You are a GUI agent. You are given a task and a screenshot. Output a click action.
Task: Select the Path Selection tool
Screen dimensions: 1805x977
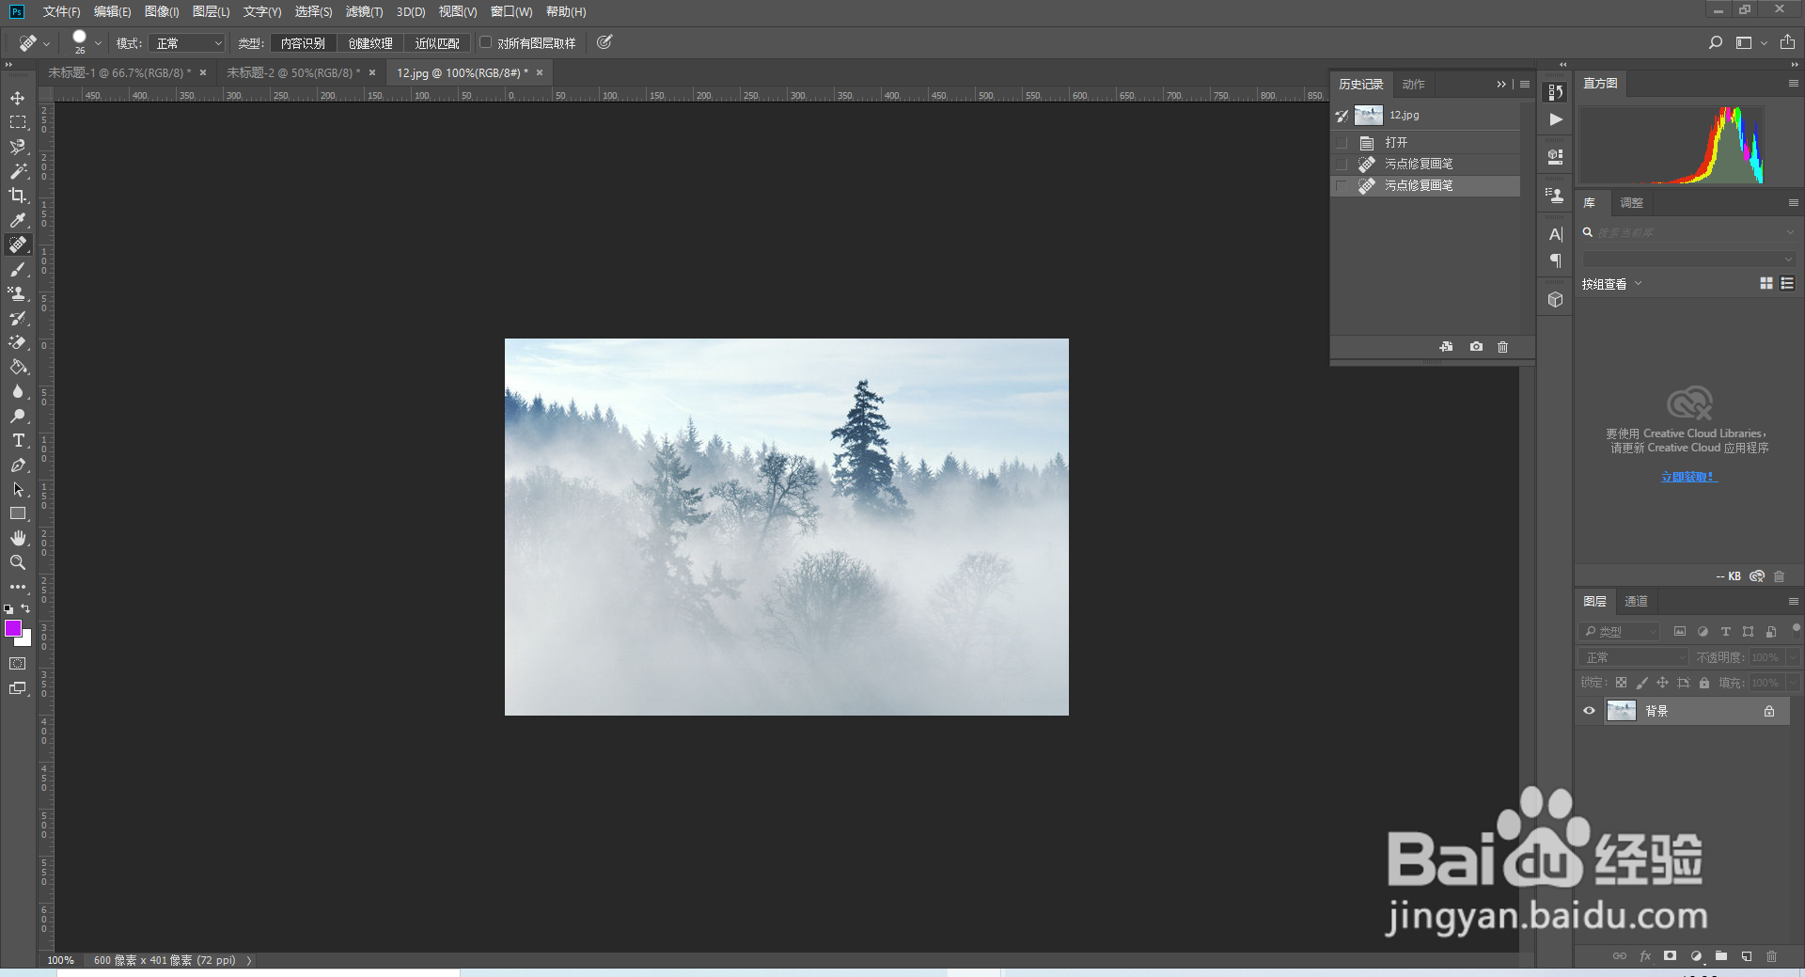(18, 489)
